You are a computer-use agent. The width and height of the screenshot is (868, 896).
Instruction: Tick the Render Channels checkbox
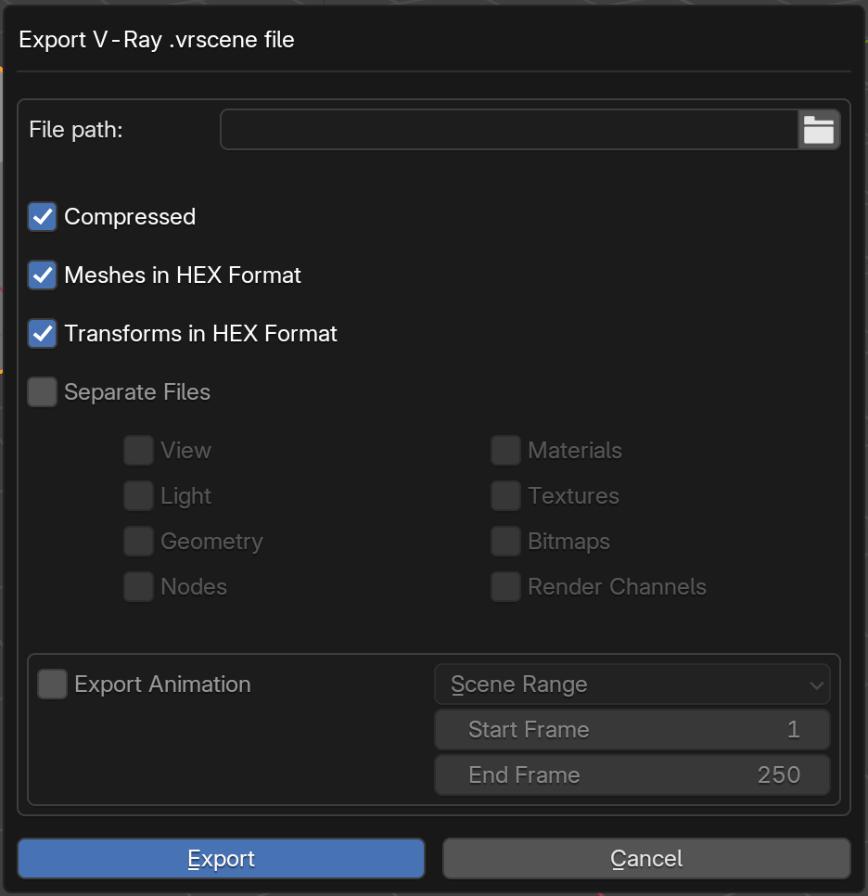[x=505, y=587]
